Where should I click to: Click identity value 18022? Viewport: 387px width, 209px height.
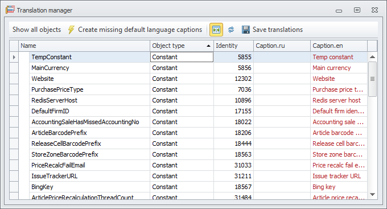[x=243, y=122]
